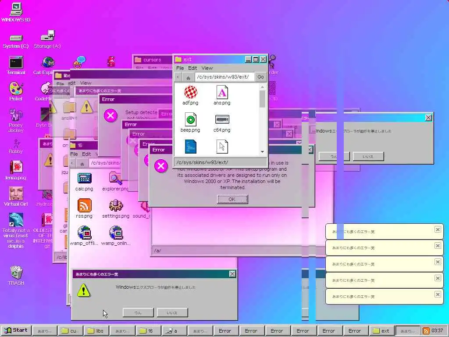Click the ext window address path field
Screen dimensions: 449x337
(224, 77)
